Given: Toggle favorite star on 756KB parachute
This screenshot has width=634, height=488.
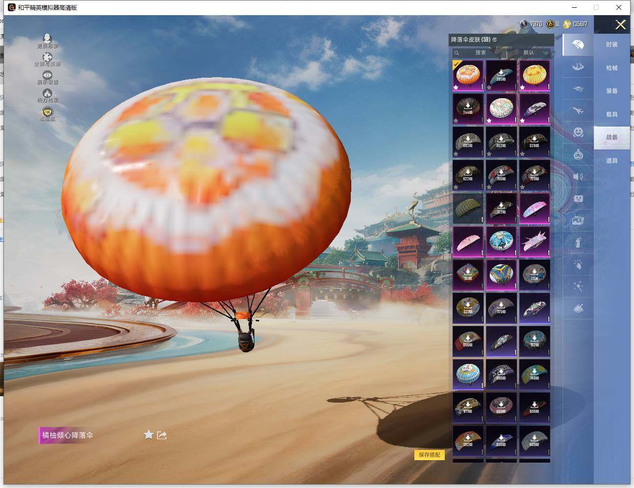Looking at the screenshot, I should pos(489,187).
